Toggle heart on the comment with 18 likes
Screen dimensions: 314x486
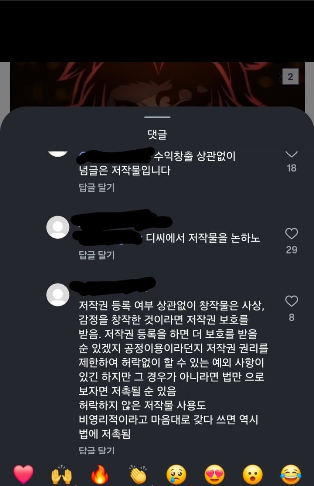[291, 154]
